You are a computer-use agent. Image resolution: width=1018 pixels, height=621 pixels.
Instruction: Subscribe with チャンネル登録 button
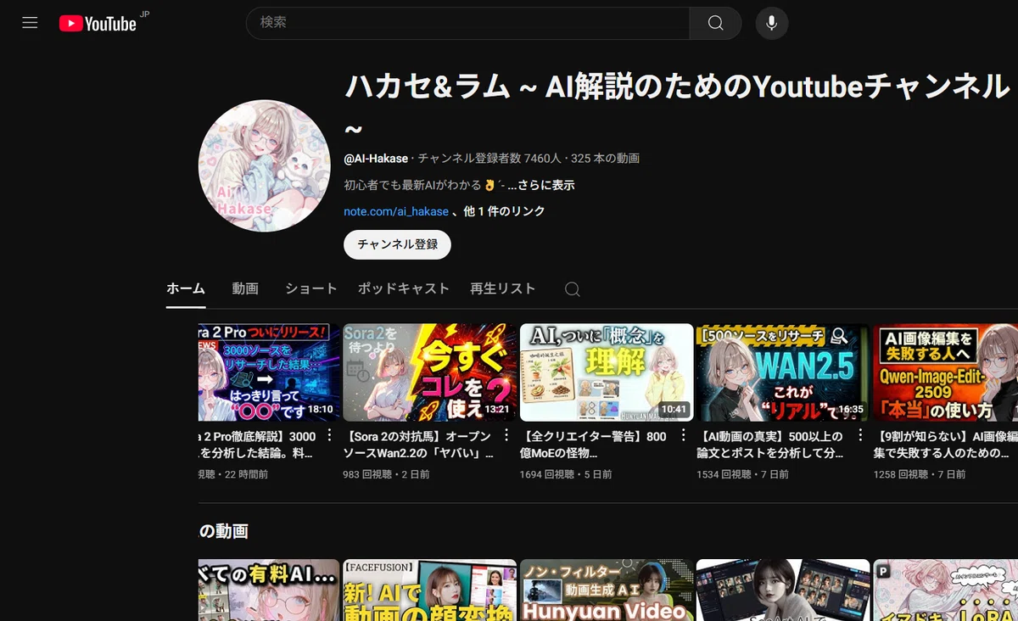coord(397,244)
